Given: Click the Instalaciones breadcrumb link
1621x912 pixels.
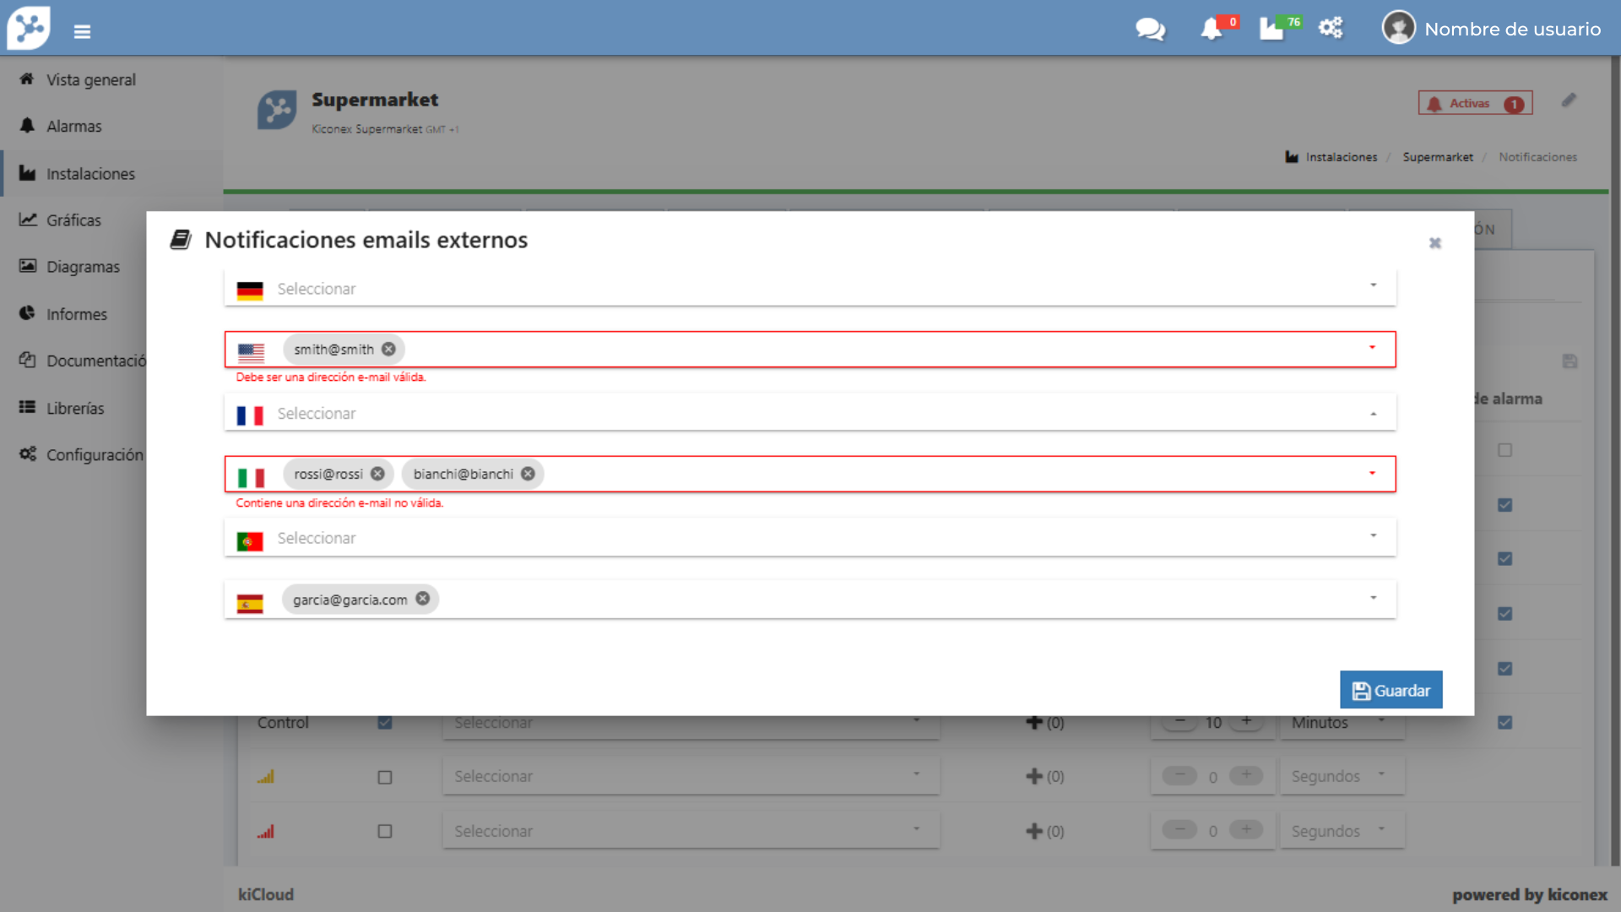Looking at the screenshot, I should pyautogui.click(x=1341, y=157).
